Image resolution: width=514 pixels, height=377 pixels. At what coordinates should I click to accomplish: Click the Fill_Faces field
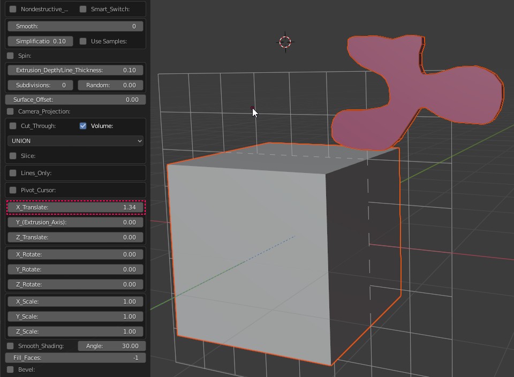tap(75, 358)
